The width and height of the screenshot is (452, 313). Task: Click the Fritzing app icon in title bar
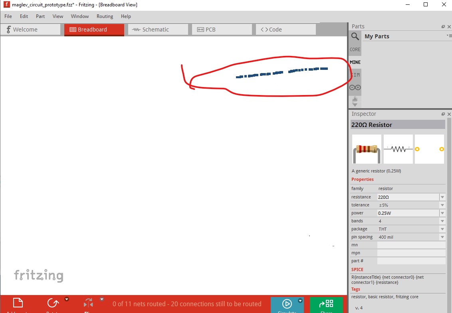(6, 4)
